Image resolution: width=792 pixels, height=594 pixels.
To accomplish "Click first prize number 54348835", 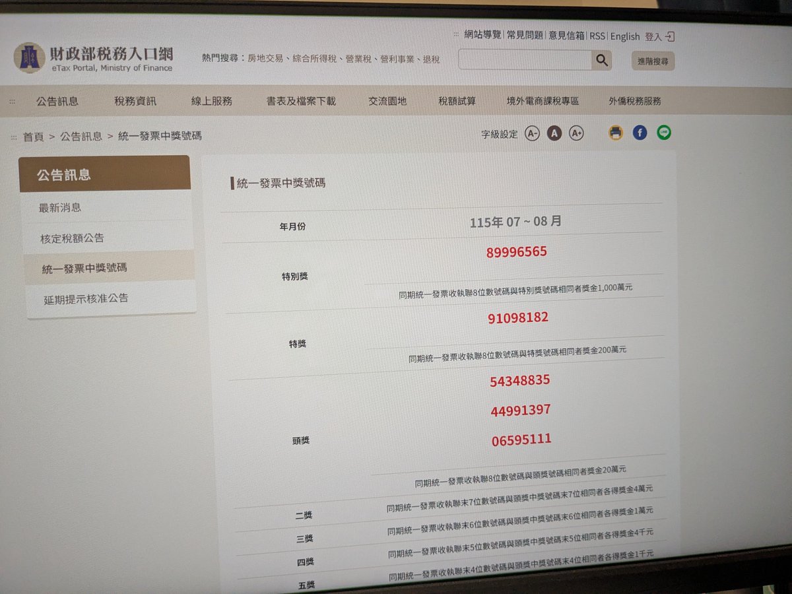I will [520, 381].
